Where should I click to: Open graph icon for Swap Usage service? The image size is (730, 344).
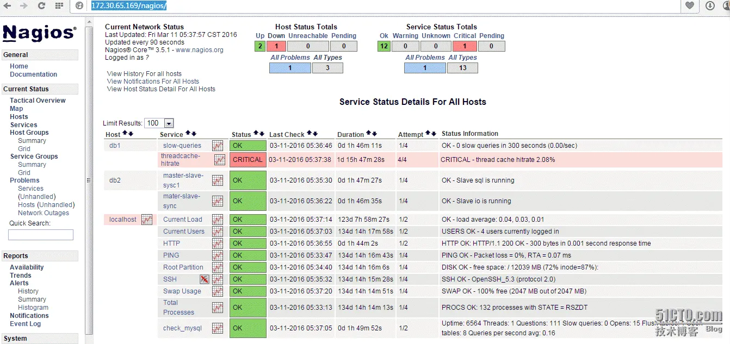[x=218, y=291]
